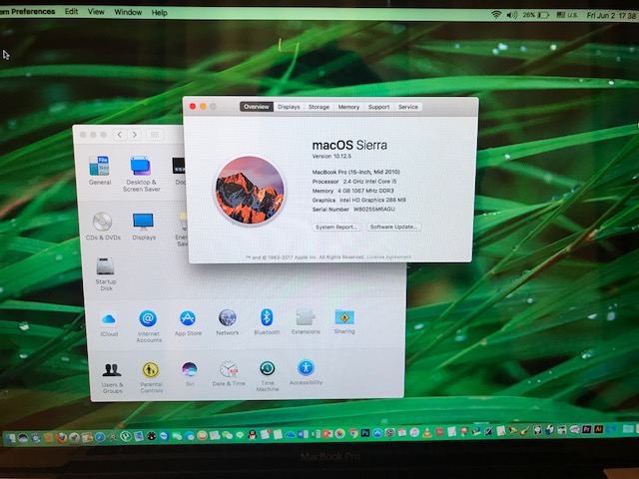Open the Window menu in menu bar

click(x=128, y=12)
